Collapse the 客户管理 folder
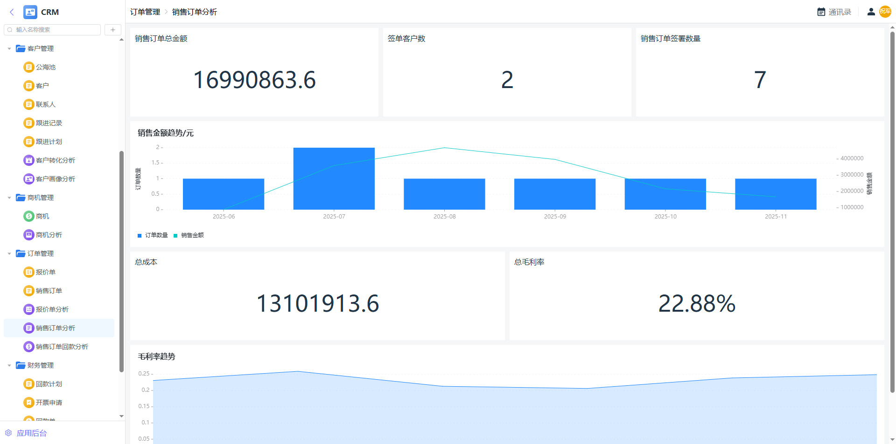Screen dimensions: 896x444 tap(9, 48)
